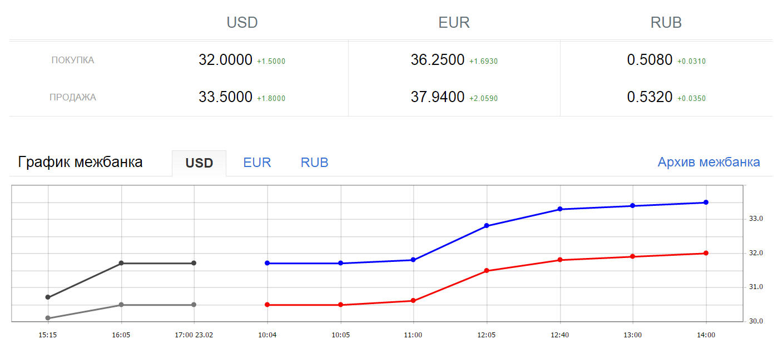Viewport: 778px width, 344px height.
Task: Click the EUR sell rate 37.9400
Action: (437, 97)
